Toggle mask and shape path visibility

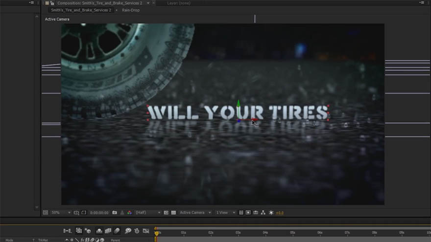[84, 213]
